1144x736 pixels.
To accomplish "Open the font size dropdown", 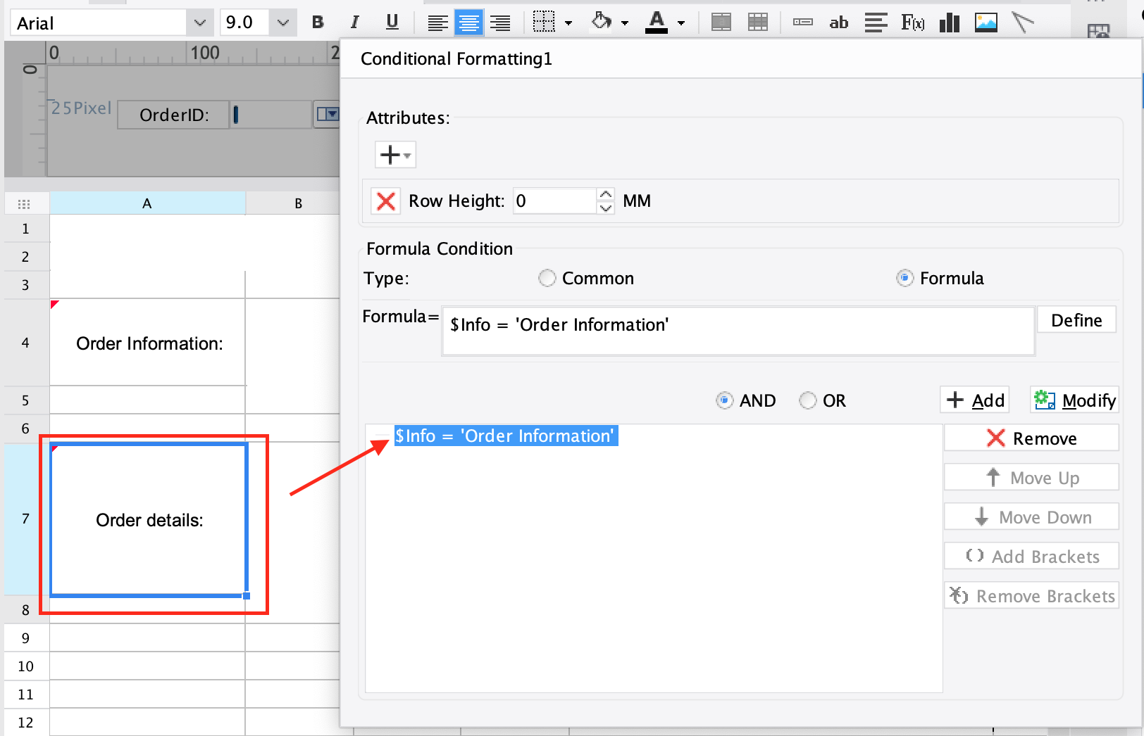I will coord(283,23).
